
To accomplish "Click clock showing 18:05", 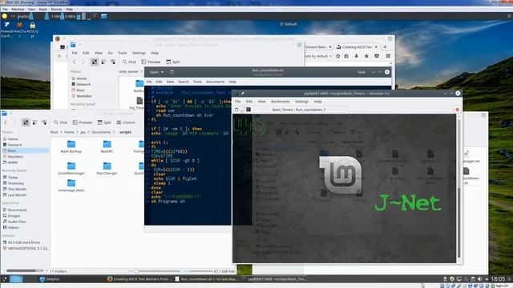I will pos(498,279).
